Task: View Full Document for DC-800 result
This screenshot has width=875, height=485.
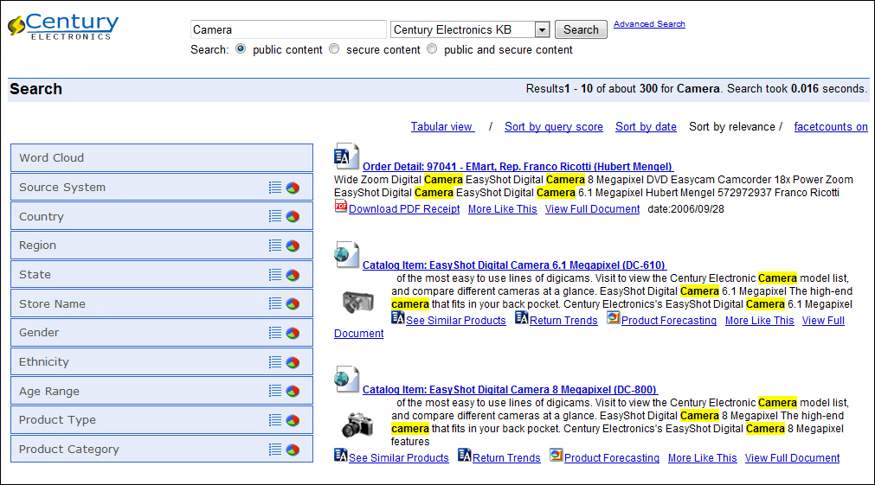Action: pos(792,457)
